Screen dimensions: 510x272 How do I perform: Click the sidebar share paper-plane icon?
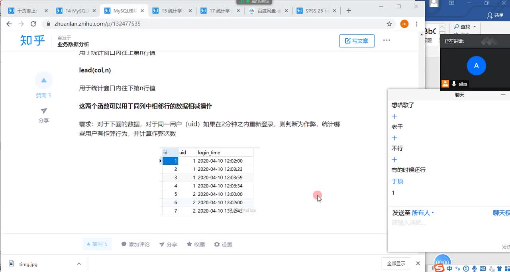point(44,110)
